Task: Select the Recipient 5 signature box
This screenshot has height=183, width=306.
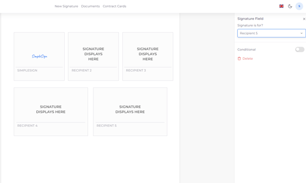Action: (130, 112)
